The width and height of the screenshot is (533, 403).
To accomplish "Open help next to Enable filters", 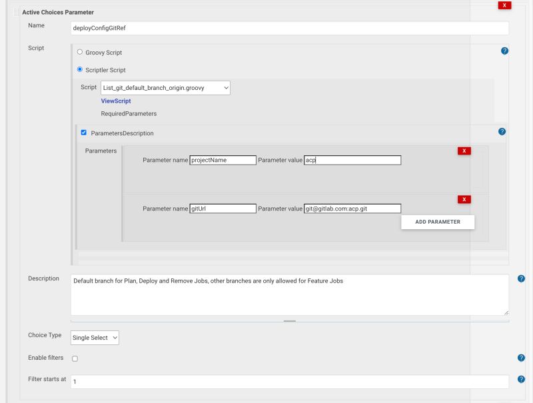I will point(520,358).
